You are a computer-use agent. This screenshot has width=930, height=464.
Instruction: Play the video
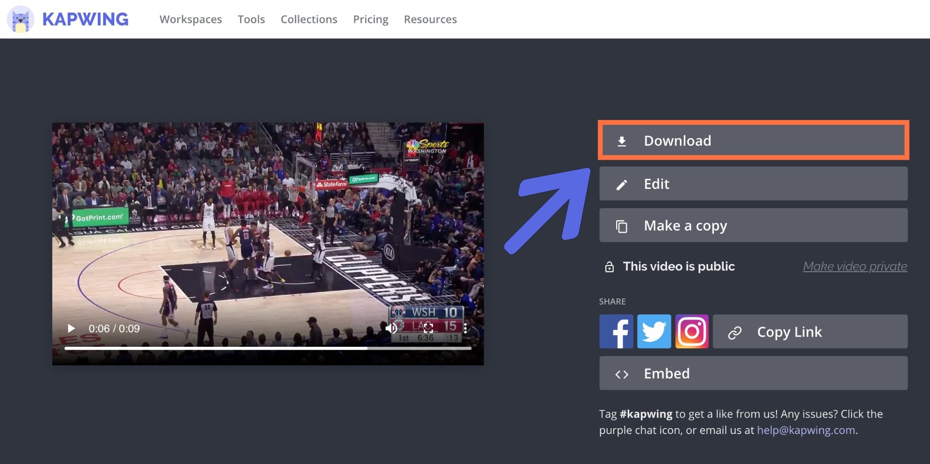click(71, 328)
